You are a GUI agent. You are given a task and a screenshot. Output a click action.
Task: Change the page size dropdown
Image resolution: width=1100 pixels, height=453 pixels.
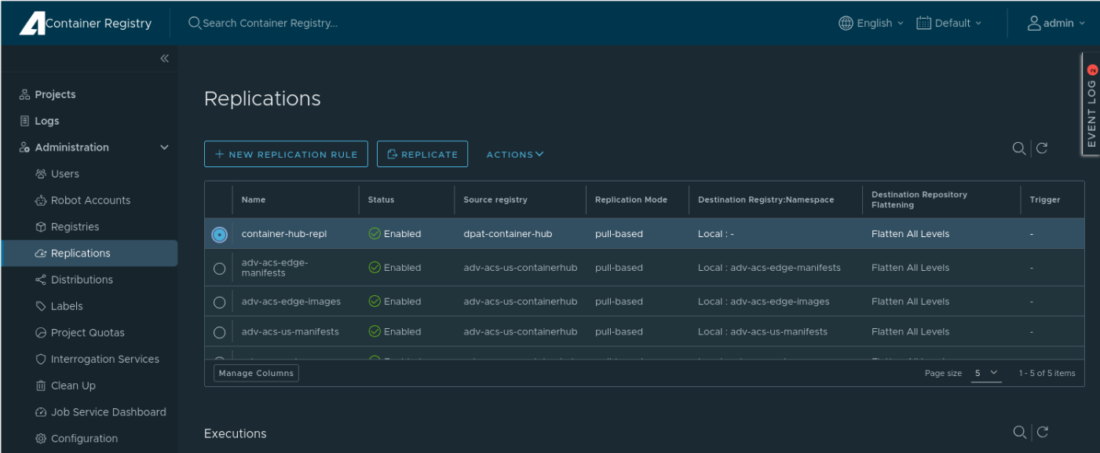pyautogui.click(x=986, y=373)
